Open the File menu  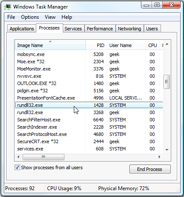pyautogui.click(x=11, y=17)
